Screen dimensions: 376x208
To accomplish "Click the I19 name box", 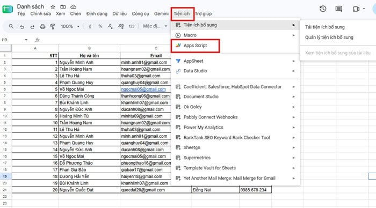I will tap(12, 40).
